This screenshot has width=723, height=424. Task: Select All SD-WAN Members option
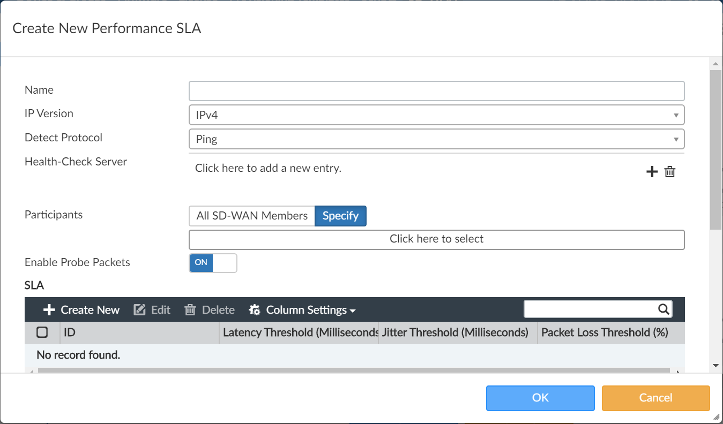click(x=252, y=216)
